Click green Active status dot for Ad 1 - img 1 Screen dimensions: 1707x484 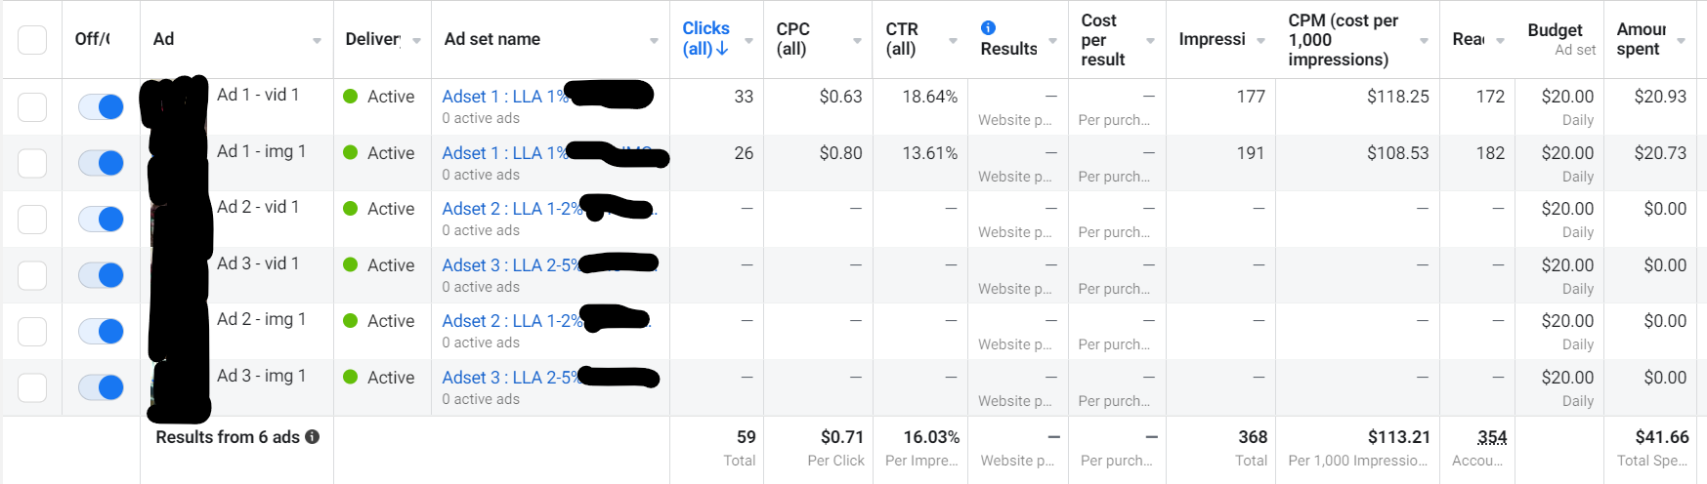point(351,152)
